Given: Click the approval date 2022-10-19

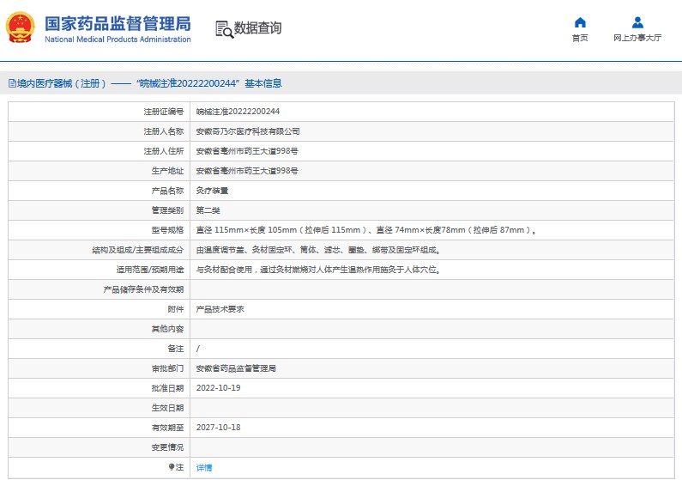Looking at the screenshot, I should pos(218,388).
